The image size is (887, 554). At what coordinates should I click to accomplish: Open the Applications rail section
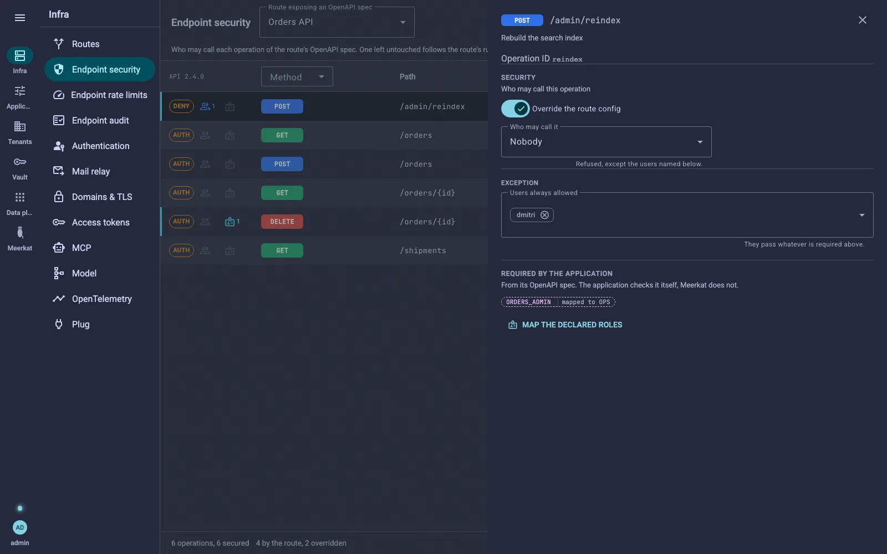click(x=20, y=97)
